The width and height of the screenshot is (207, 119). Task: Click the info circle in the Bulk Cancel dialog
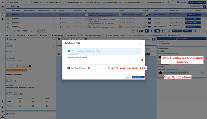pos(69,51)
